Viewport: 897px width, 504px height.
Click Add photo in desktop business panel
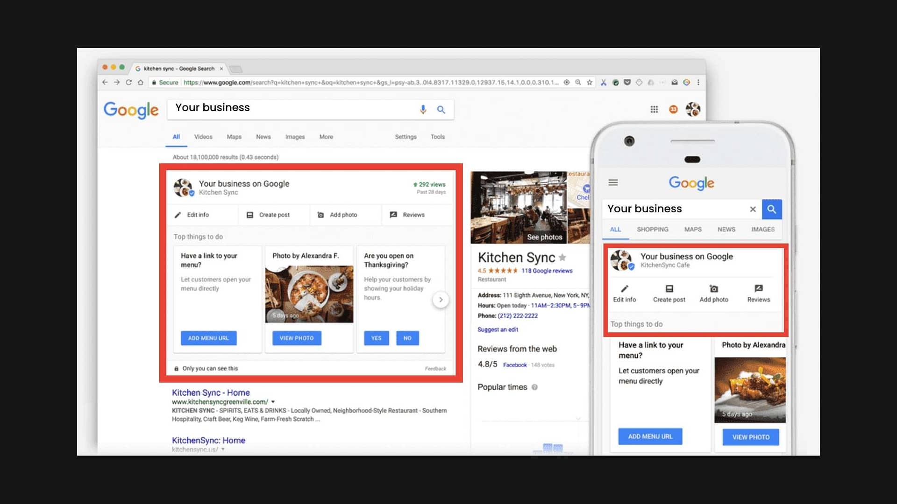(337, 215)
